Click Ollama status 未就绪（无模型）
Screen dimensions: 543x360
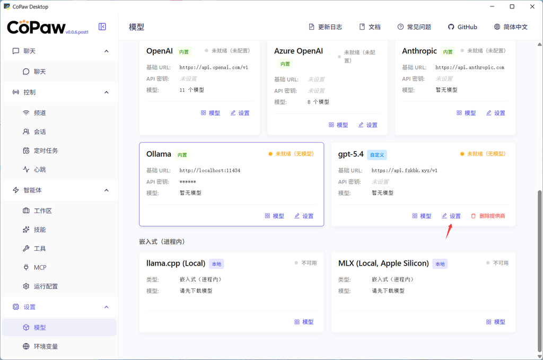click(x=291, y=154)
